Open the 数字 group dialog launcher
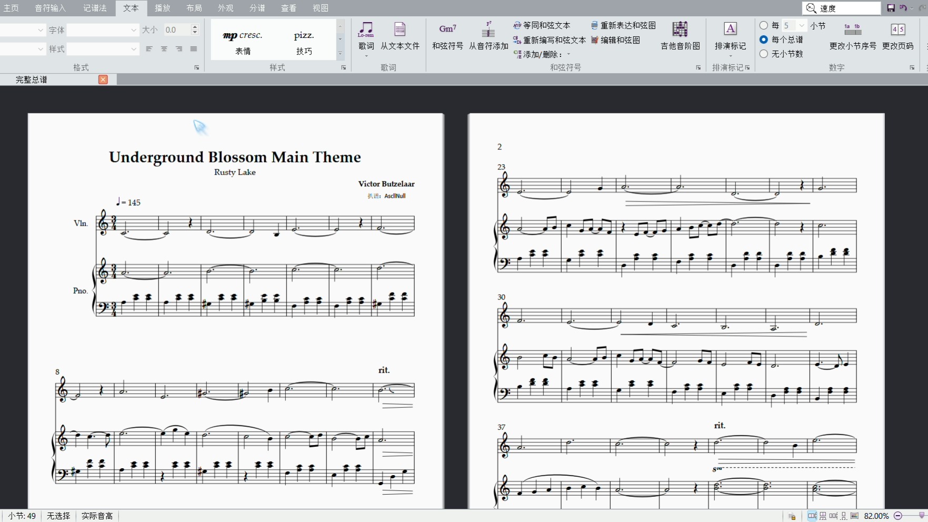Screen dimensions: 928x522 point(912,68)
